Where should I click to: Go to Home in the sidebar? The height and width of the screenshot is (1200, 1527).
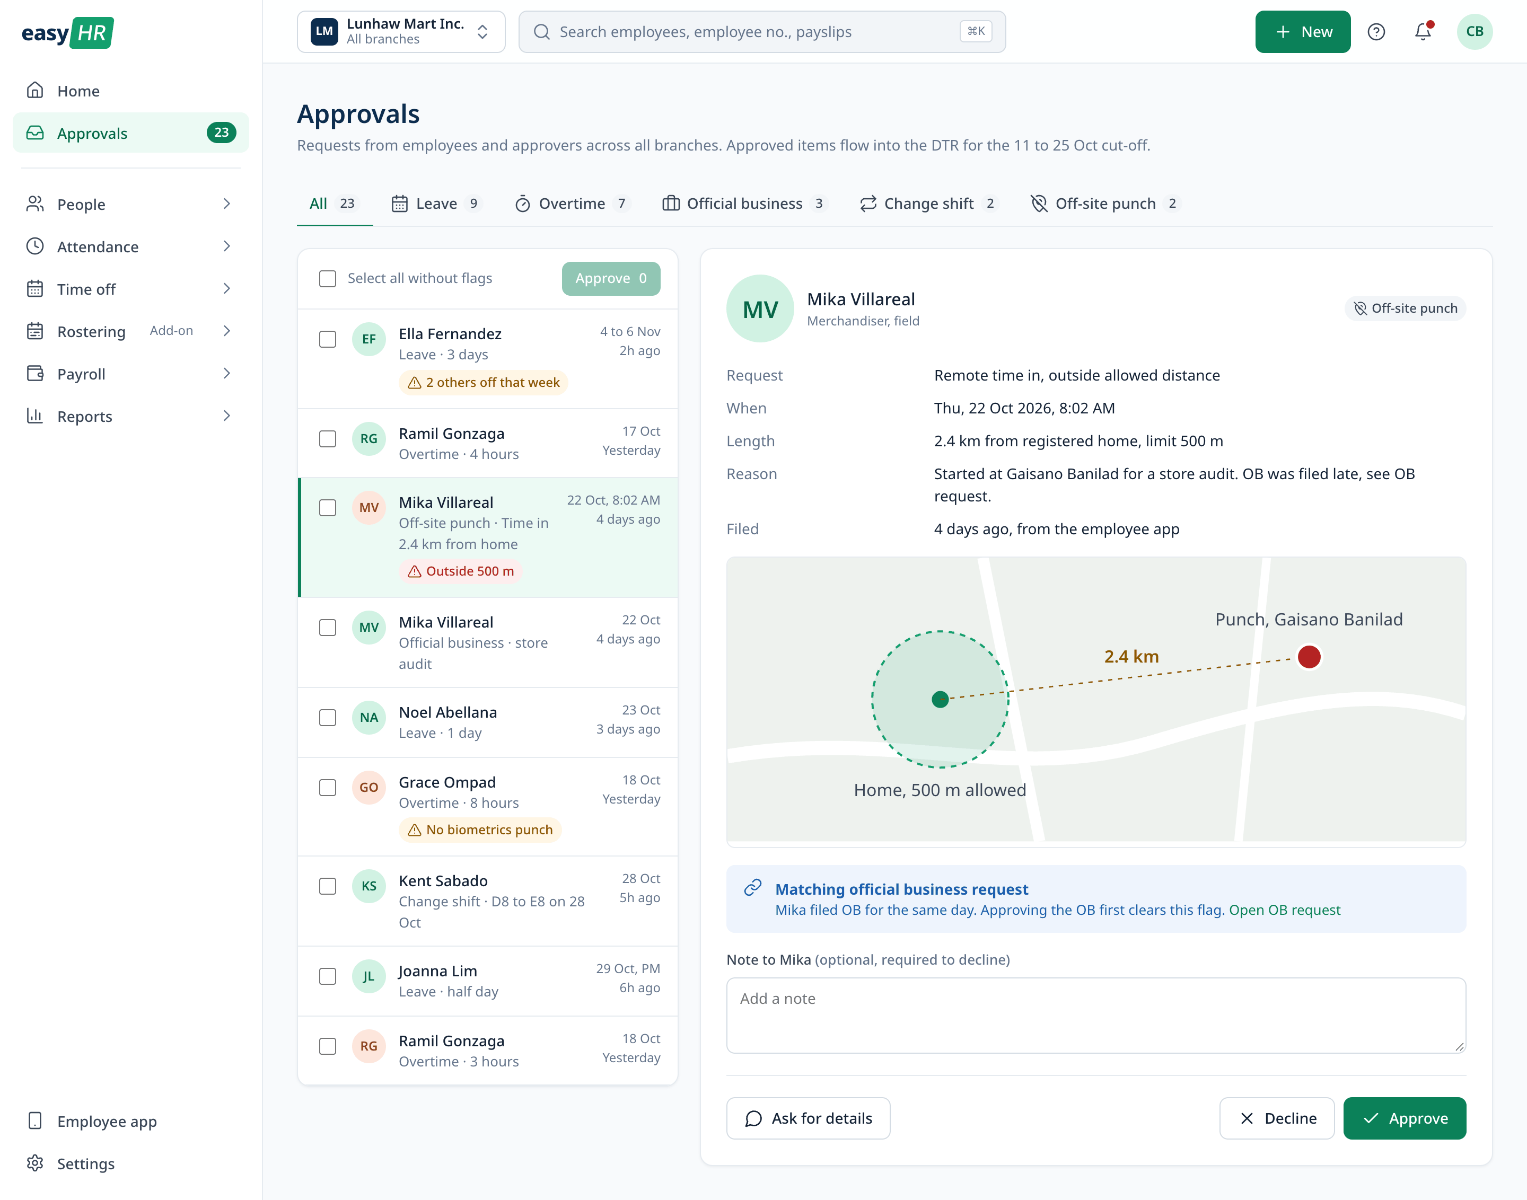(131, 91)
